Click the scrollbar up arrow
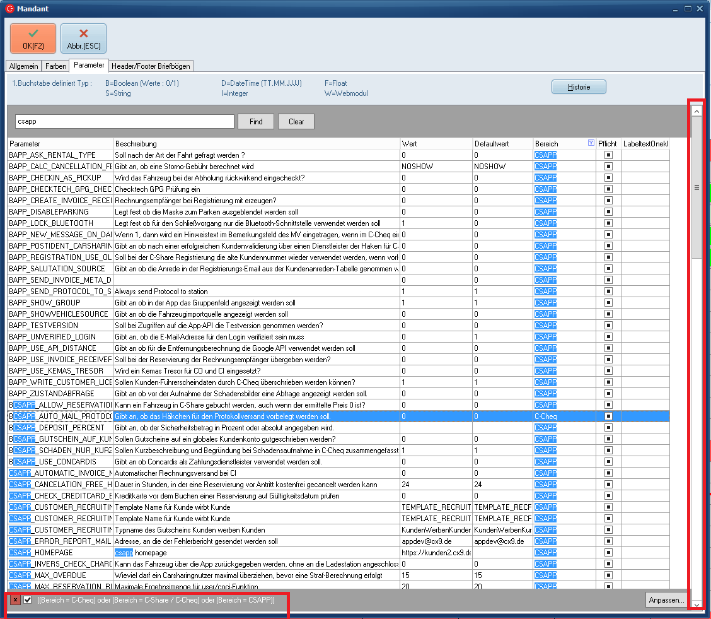Image resolution: width=711 pixels, height=619 pixels. (697, 112)
